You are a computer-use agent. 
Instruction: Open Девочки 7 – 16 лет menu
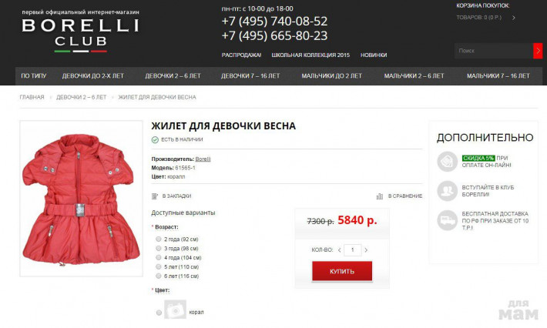[250, 76]
